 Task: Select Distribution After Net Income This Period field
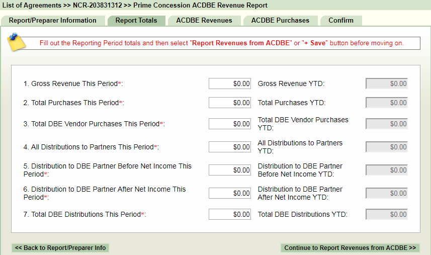(230, 193)
